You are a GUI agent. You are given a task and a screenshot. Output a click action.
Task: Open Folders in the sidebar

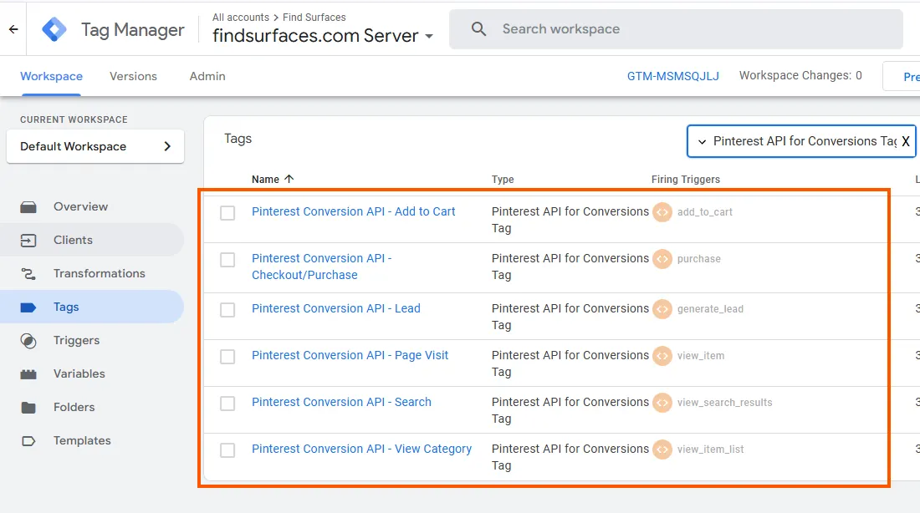(x=93, y=408)
